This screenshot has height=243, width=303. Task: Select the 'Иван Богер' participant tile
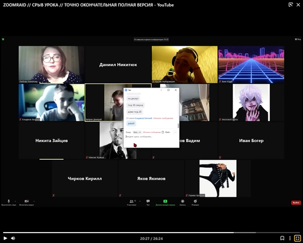[251, 140]
